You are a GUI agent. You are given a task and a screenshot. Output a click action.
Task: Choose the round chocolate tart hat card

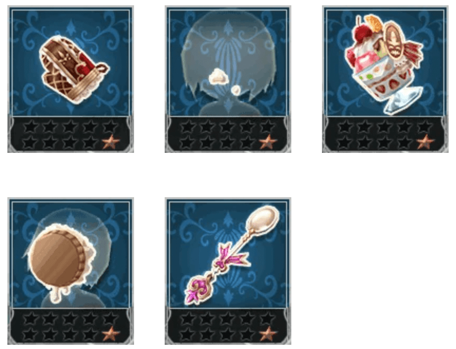coord(71,271)
